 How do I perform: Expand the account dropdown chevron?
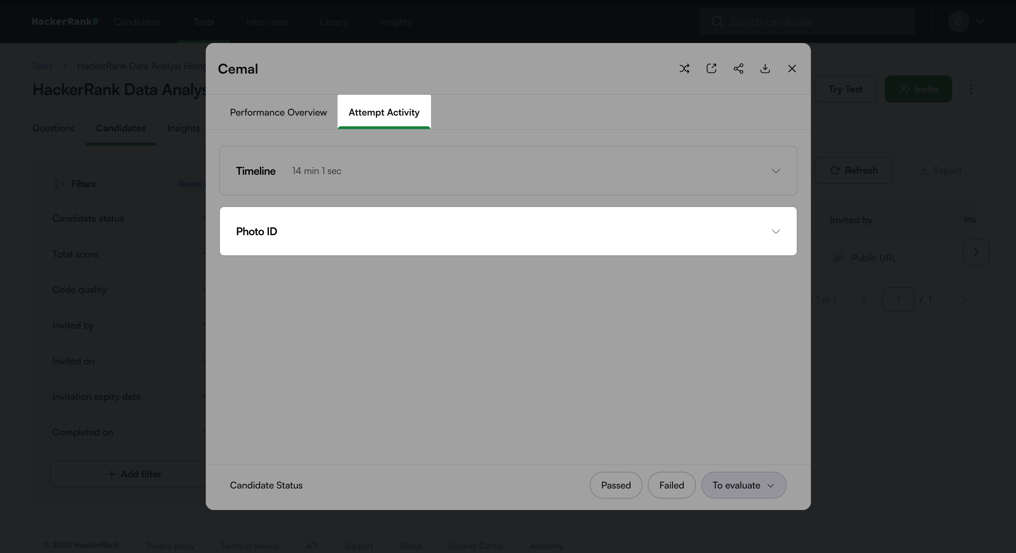[x=979, y=22]
